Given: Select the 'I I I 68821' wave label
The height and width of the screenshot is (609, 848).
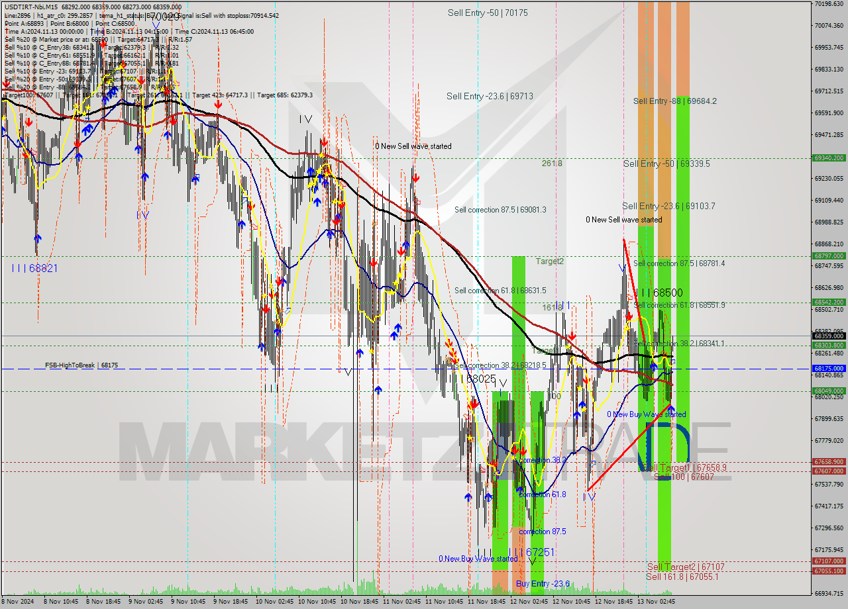Looking at the screenshot, I should coord(34,268).
